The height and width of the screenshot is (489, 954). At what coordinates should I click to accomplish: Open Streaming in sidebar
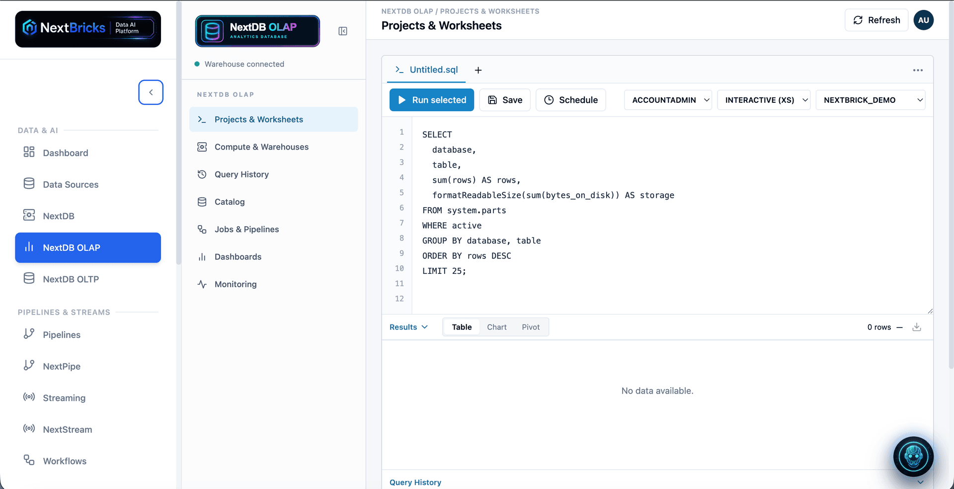pos(88,398)
